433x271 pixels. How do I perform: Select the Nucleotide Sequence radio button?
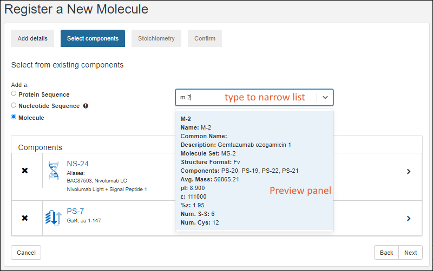click(x=14, y=106)
